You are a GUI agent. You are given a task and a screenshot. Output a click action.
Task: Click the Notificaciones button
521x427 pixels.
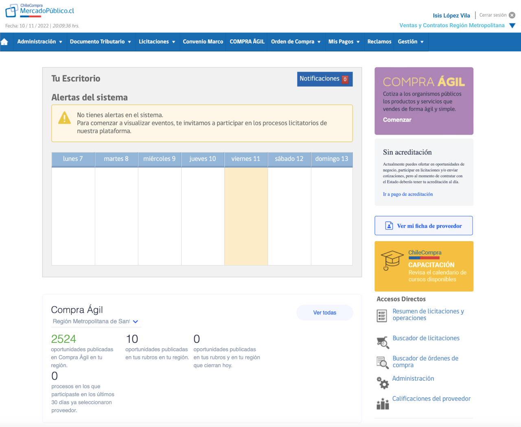(x=324, y=79)
